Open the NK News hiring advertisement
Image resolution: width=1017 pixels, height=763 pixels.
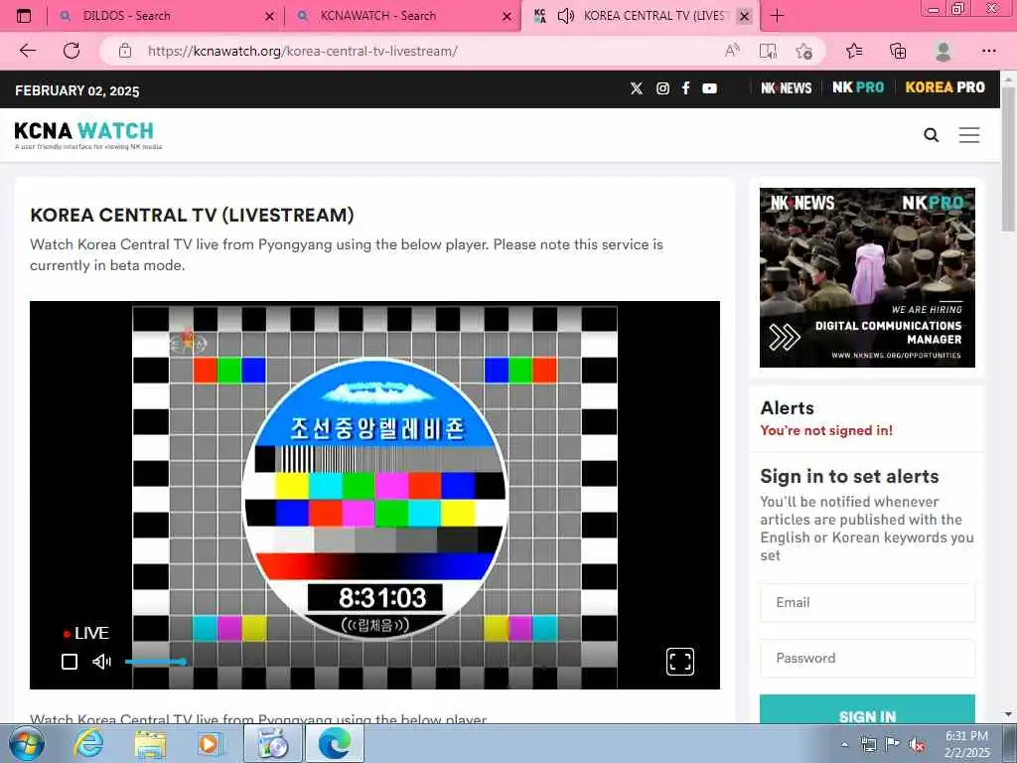pos(867,278)
